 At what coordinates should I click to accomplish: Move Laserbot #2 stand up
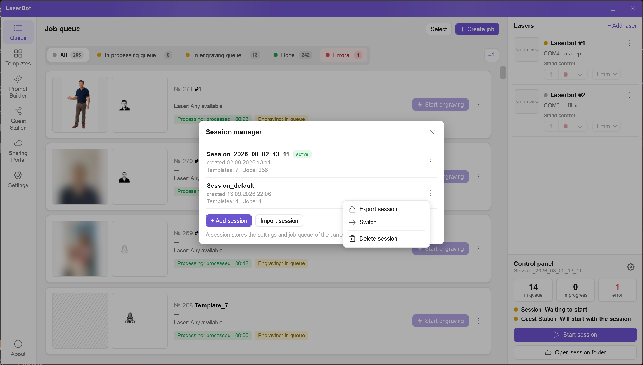pos(551,126)
